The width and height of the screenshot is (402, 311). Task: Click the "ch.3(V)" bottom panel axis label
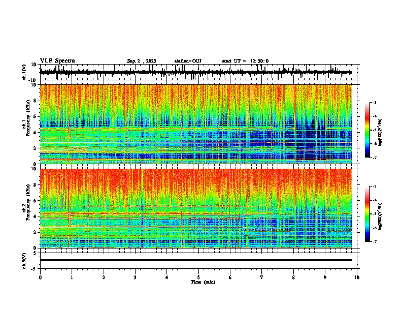24,261
